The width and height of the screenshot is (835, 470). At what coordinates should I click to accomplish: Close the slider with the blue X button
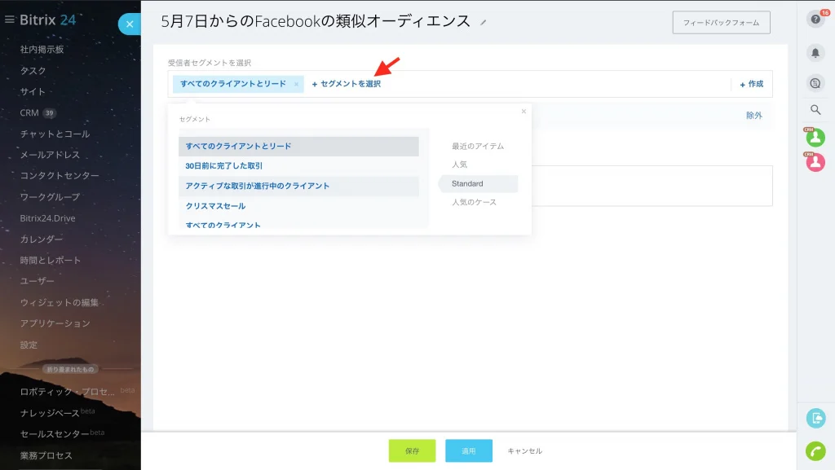[x=130, y=24]
